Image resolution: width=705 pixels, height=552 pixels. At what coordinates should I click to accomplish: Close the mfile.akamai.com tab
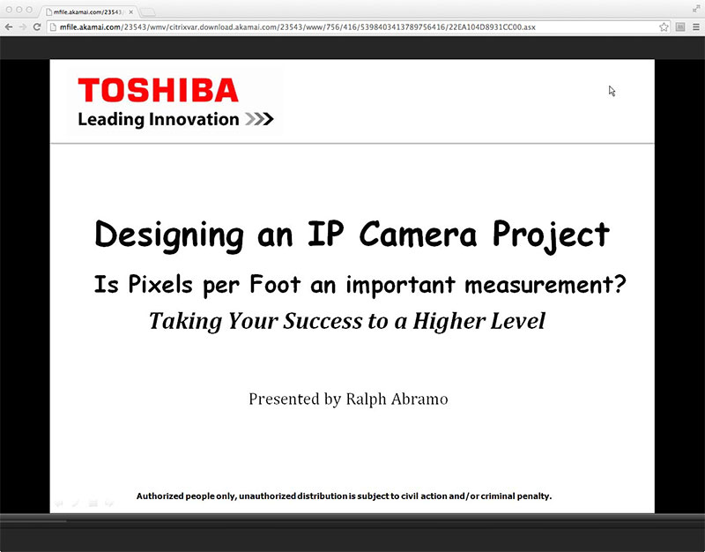[x=130, y=12]
